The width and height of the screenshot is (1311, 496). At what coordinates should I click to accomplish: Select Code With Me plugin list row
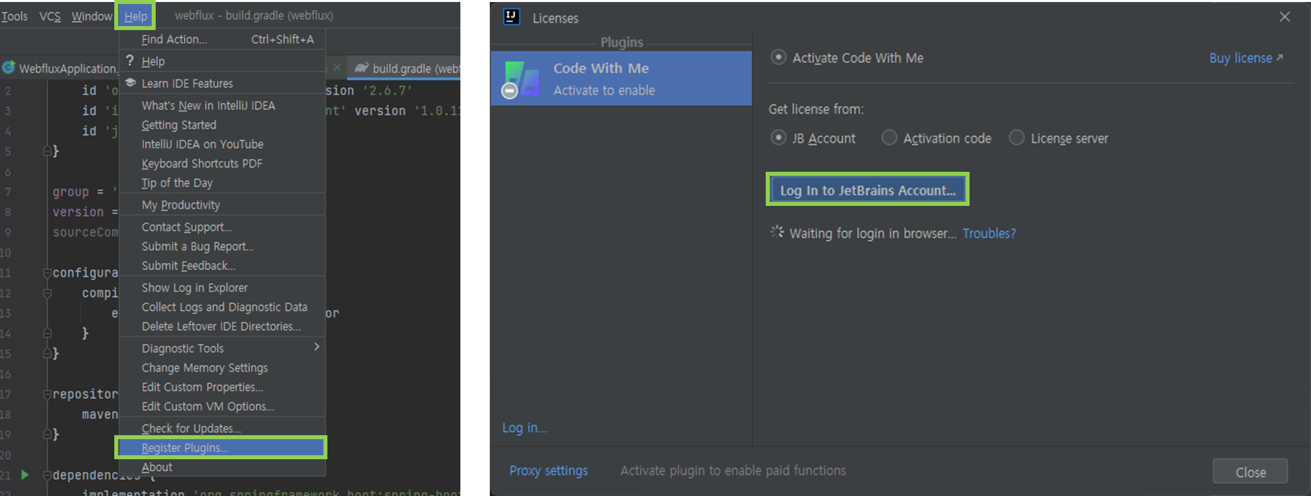point(621,79)
